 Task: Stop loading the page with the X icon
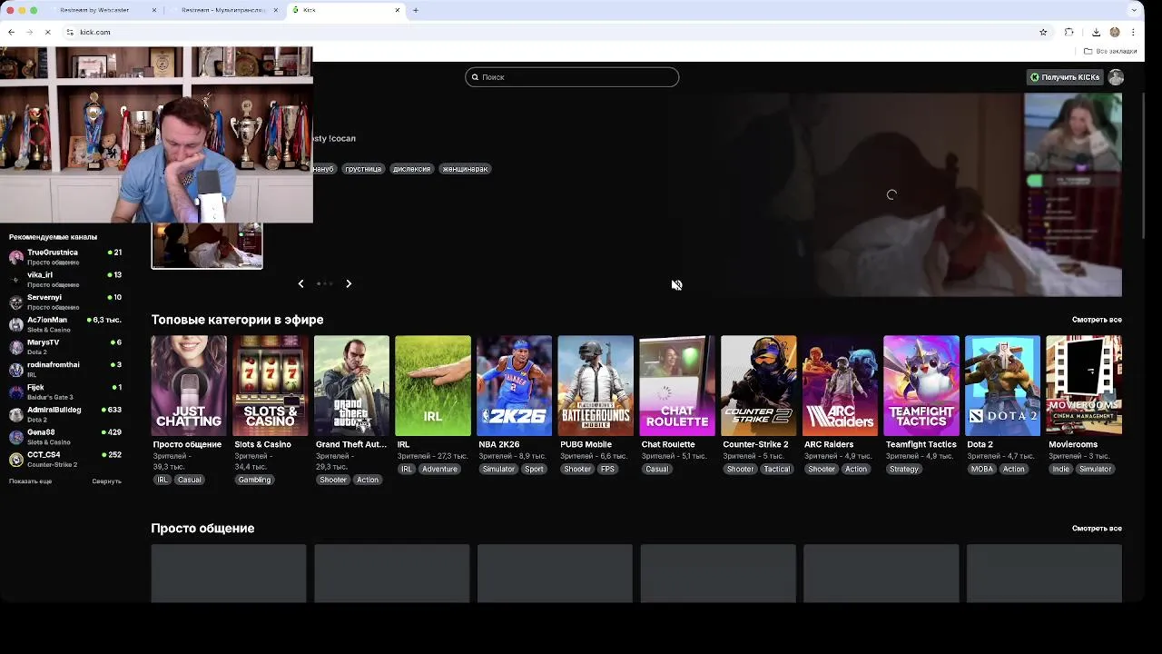point(47,32)
